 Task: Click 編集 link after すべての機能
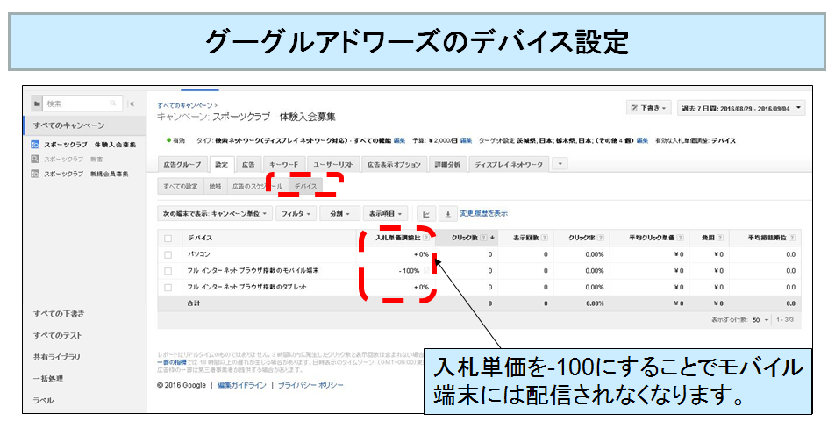[399, 140]
